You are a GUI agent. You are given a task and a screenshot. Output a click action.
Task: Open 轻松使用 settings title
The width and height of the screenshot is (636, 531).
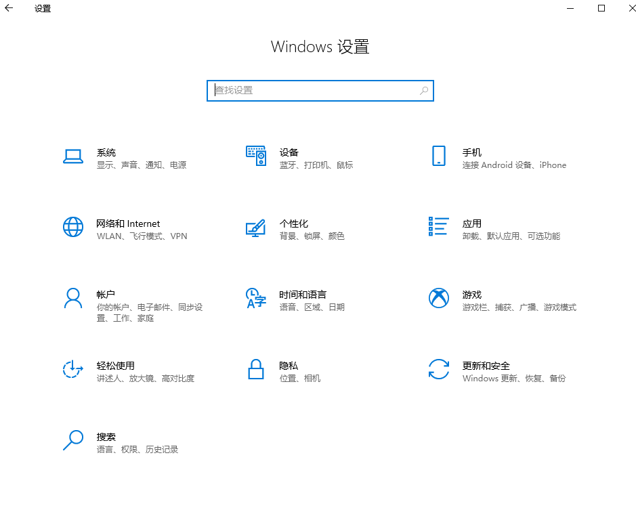click(x=116, y=366)
